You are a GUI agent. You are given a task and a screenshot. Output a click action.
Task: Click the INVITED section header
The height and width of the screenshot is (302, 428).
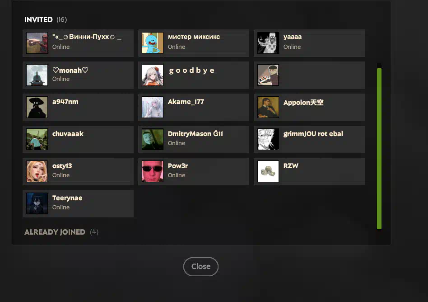click(38, 20)
